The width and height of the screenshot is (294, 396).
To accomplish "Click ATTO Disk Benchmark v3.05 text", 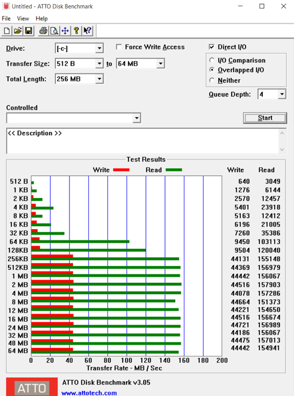I will [106, 382].
